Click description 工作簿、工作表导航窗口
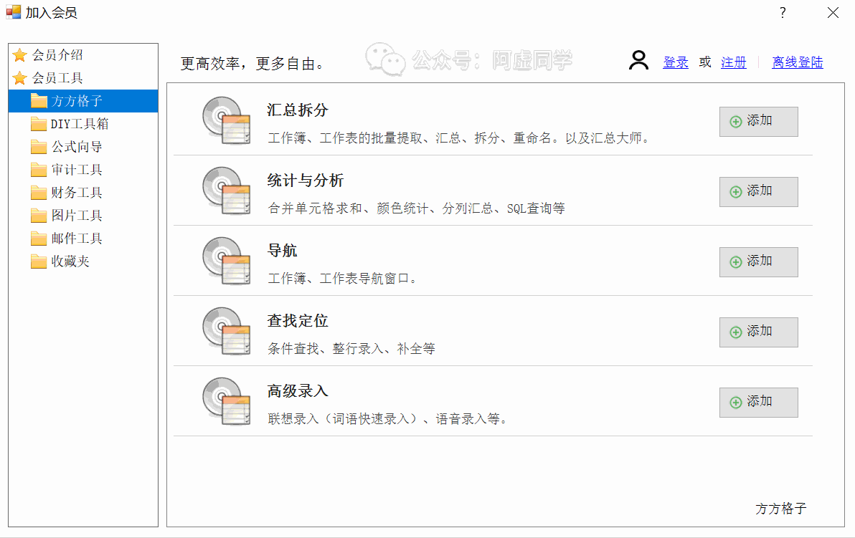The width and height of the screenshot is (855, 538). (x=343, y=279)
